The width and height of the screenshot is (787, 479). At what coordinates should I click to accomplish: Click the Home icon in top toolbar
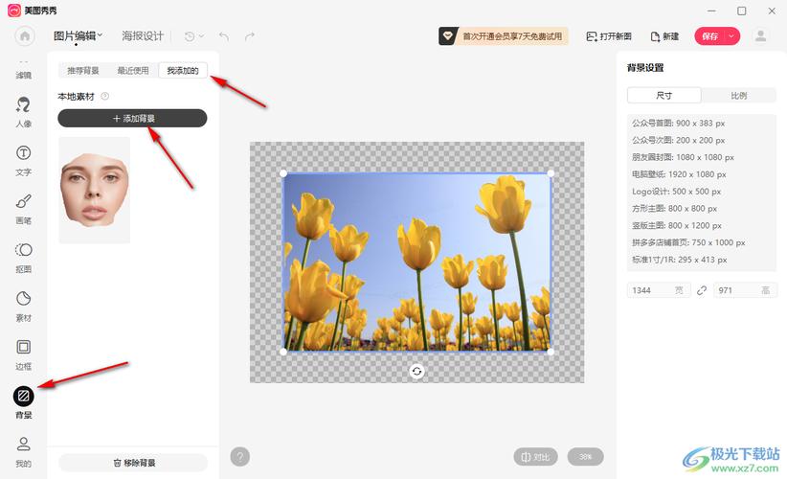(x=24, y=36)
